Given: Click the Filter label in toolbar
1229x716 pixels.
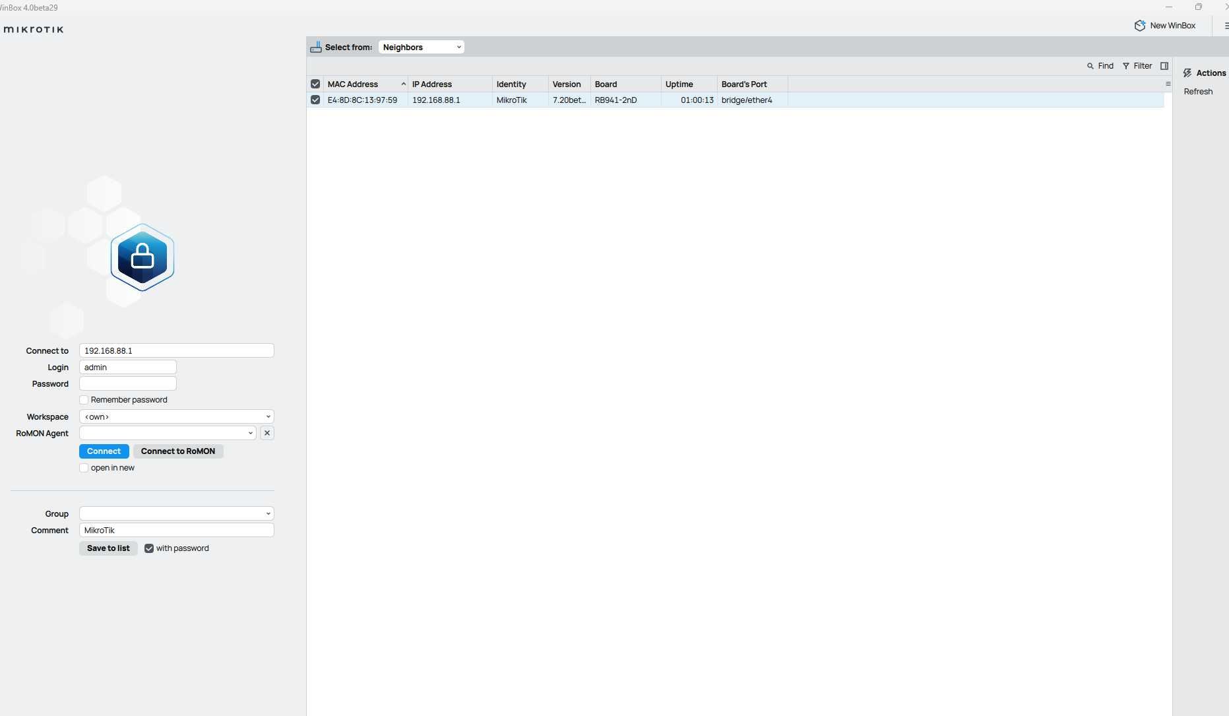Looking at the screenshot, I should [1143, 66].
